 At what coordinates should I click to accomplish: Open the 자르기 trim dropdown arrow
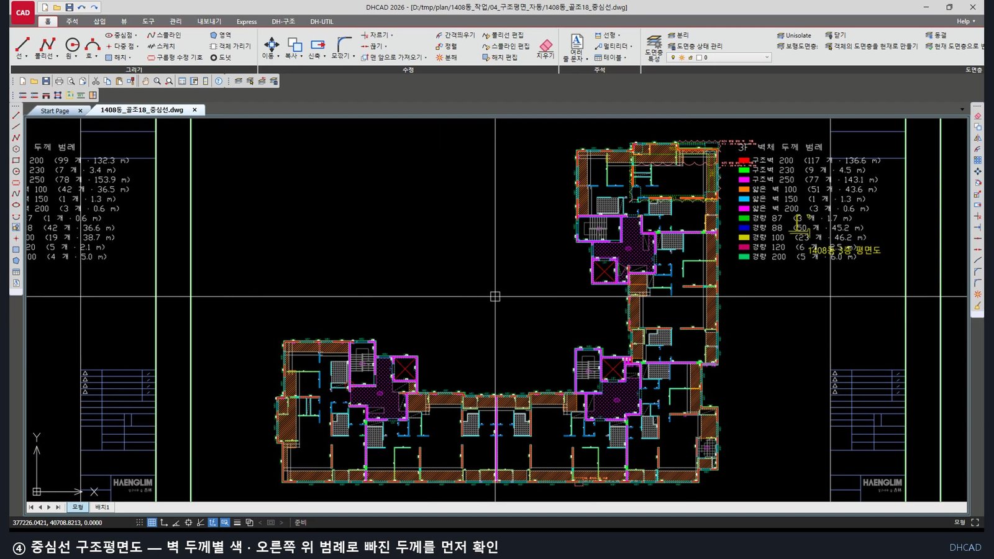pyautogui.click(x=392, y=35)
